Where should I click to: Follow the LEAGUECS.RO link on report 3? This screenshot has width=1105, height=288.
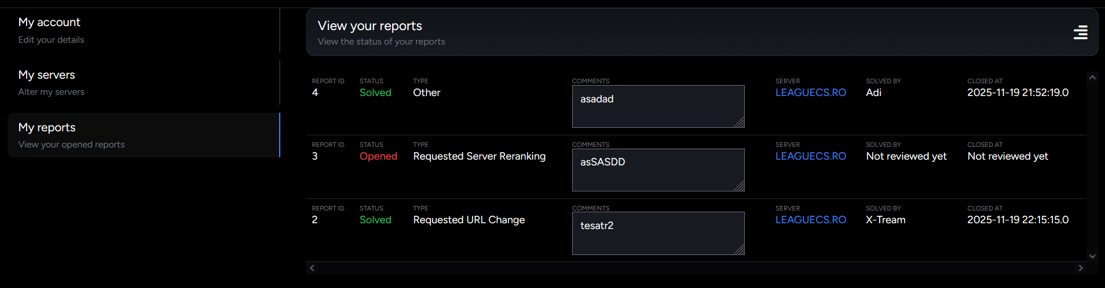coord(810,156)
